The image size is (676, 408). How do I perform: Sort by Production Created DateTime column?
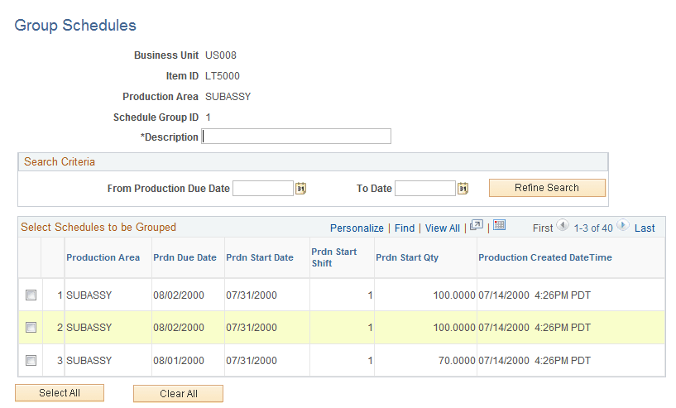coord(545,257)
